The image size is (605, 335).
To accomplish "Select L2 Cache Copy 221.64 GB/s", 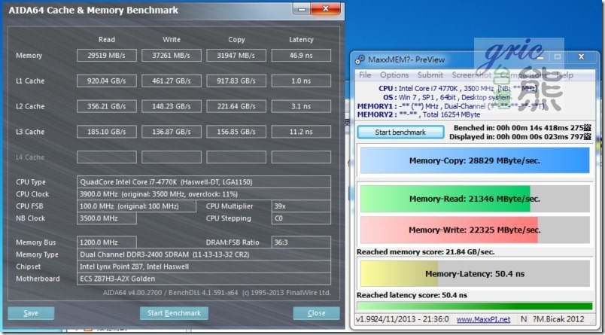I will pos(236,106).
